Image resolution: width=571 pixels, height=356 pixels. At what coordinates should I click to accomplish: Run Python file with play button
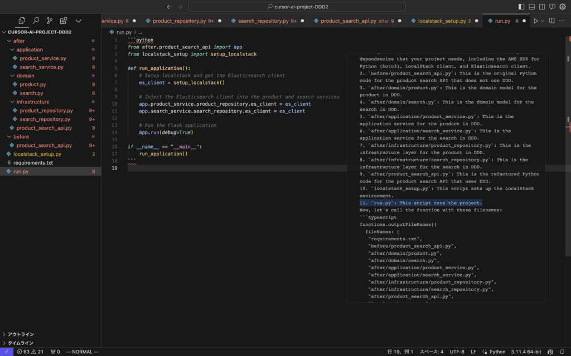(536, 21)
